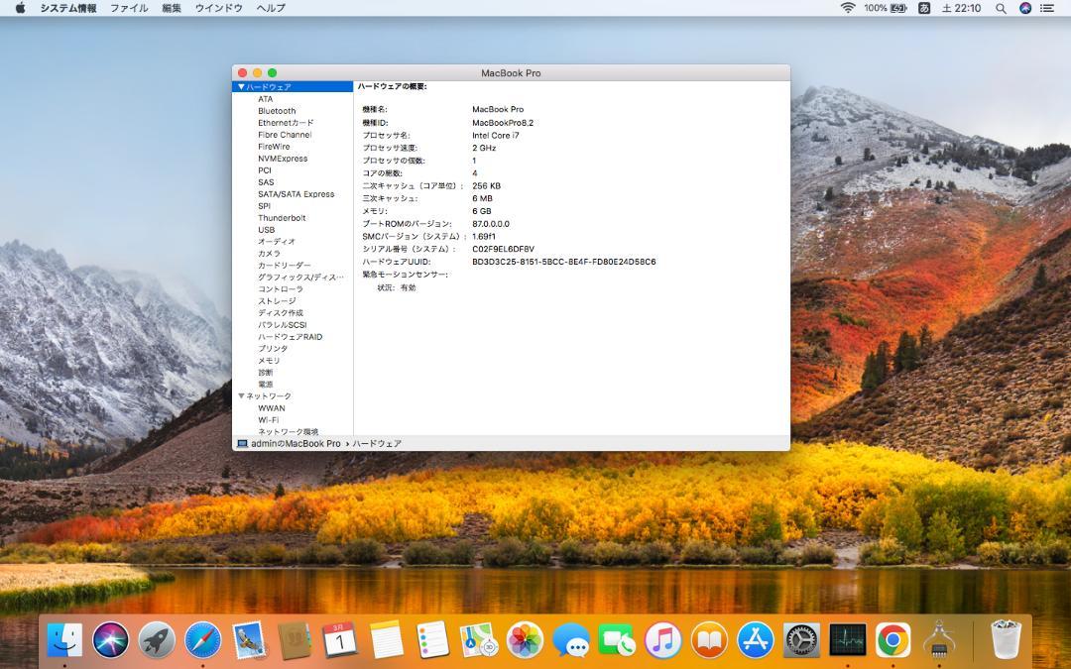The image size is (1071, 669).
Task: Launch Siri from the Dock
Action: [x=111, y=641]
